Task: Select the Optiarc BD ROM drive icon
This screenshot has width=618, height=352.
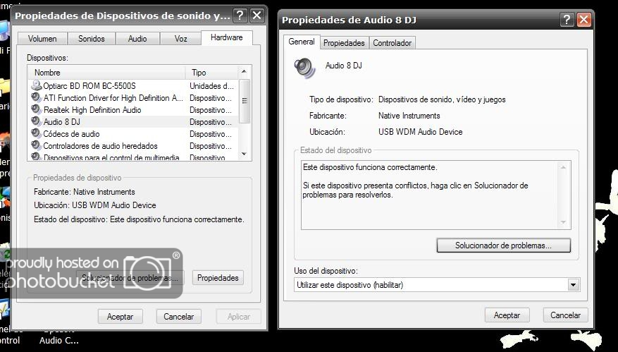Action: pyautogui.click(x=37, y=85)
